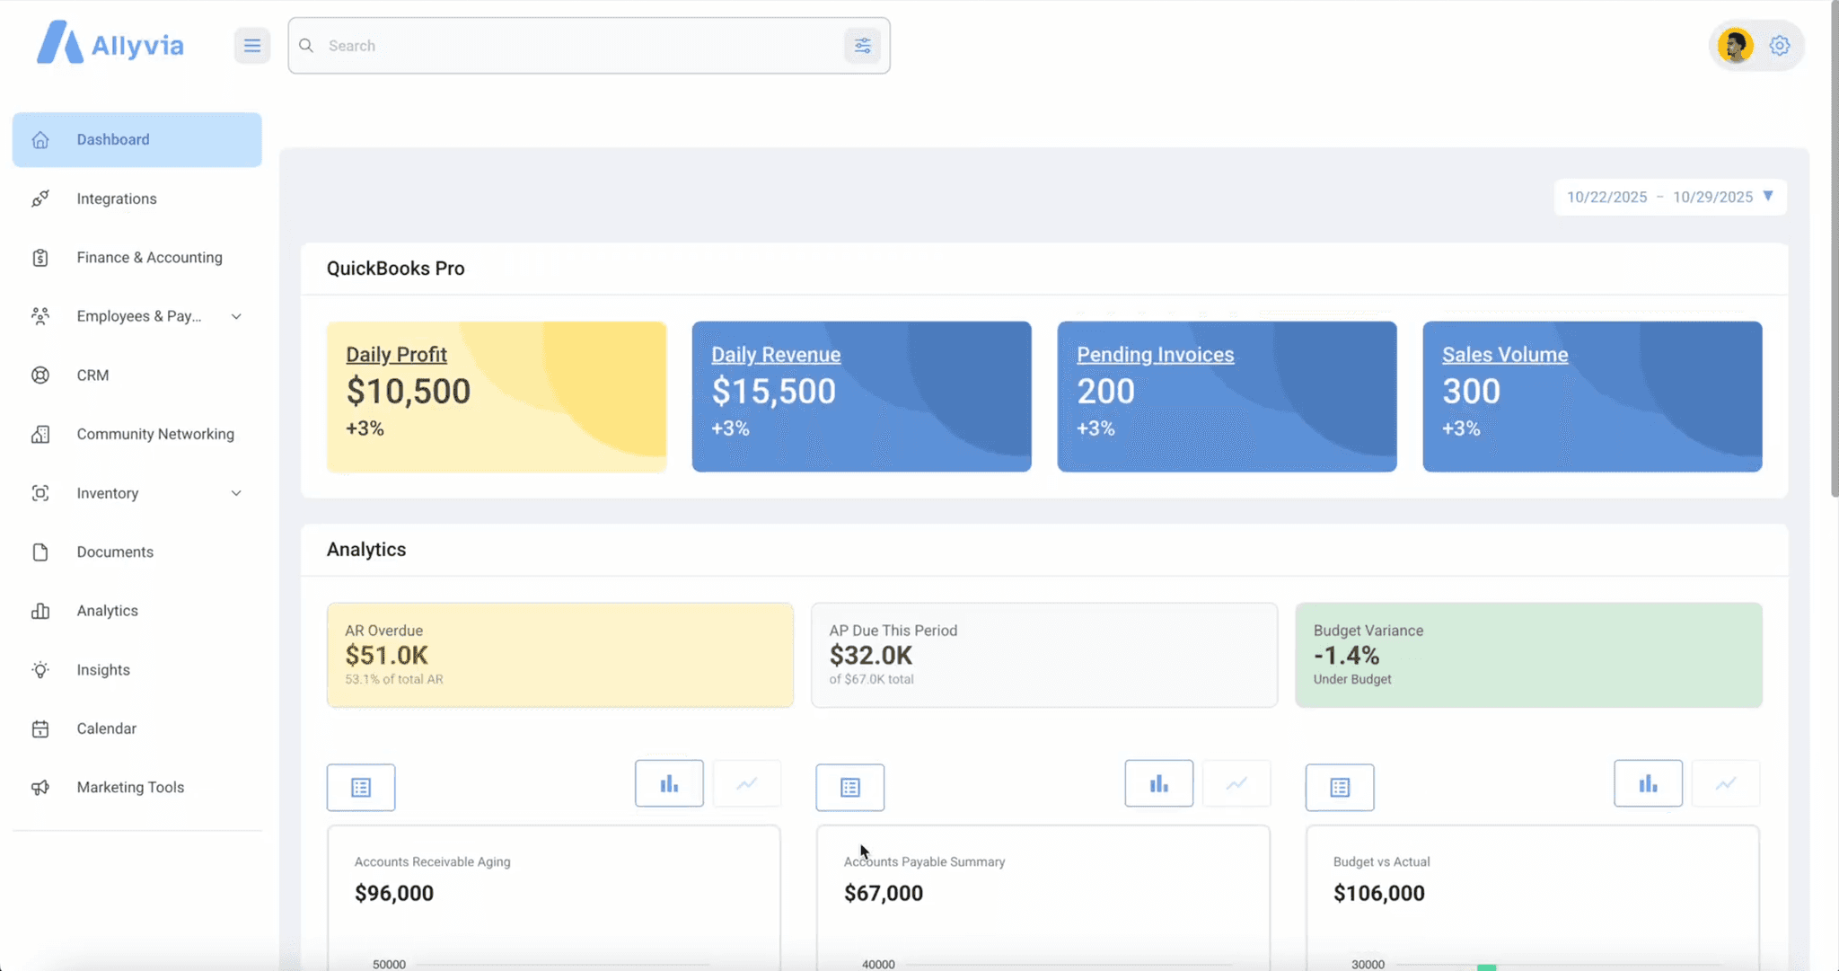This screenshot has height=971, width=1839.
Task: Show table view for Accounts Payable Summary
Action: (849, 788)
